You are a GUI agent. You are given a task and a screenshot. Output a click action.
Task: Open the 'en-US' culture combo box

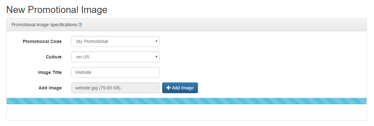(115, 57)
